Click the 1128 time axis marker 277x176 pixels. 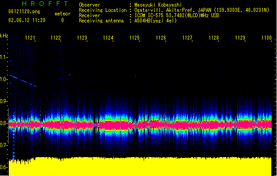coord(214,38)
